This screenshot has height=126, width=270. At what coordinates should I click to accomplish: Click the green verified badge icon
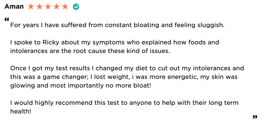point(76,7)
